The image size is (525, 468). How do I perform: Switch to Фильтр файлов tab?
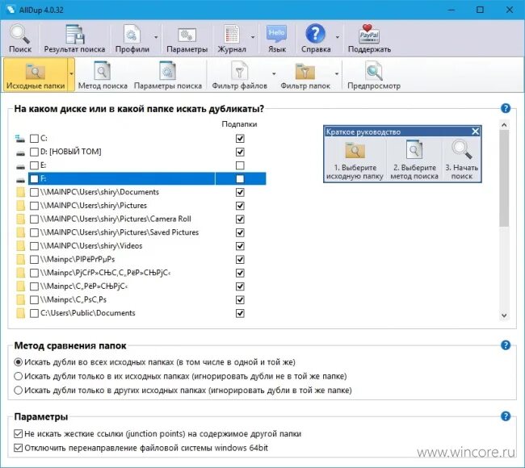click(239, 74)
